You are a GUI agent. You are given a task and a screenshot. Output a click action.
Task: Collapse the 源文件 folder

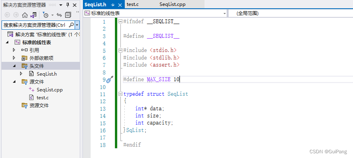(x=14, y=82)
